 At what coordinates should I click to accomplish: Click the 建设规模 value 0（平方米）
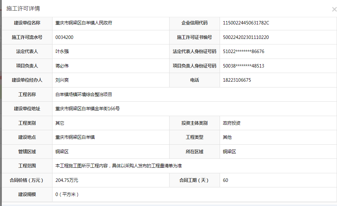pyautogui.click(x=67, y=194)
